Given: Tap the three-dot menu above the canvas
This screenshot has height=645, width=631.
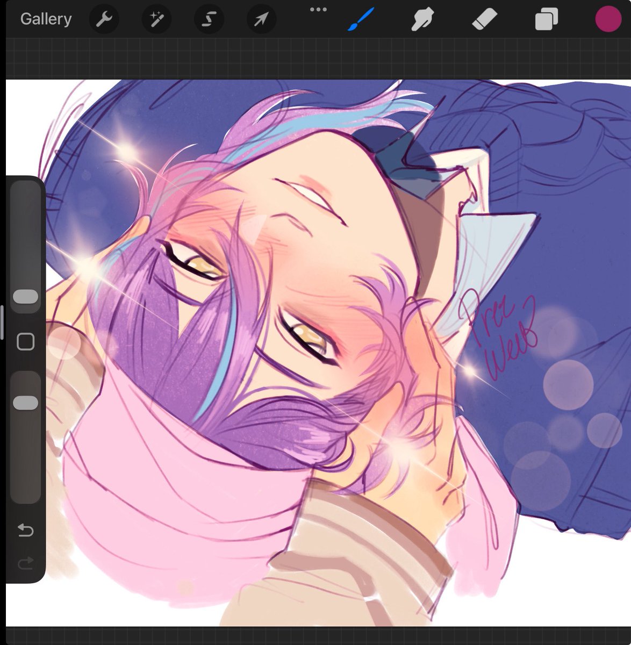Looking at the screenshot, I should [x=318, y=9].
